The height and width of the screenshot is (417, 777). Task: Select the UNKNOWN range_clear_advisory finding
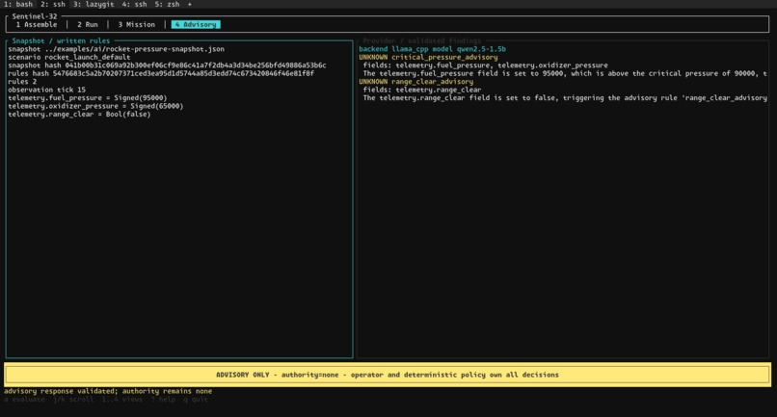[415, 82]
